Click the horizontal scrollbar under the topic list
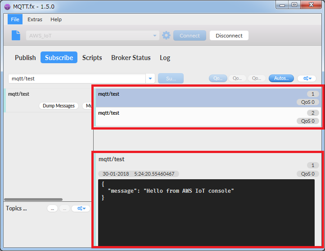 coord(34,199)
